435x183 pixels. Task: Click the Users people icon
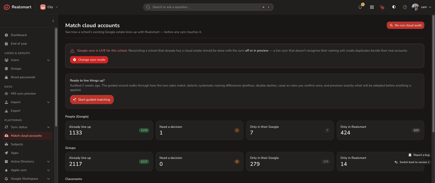6,60
